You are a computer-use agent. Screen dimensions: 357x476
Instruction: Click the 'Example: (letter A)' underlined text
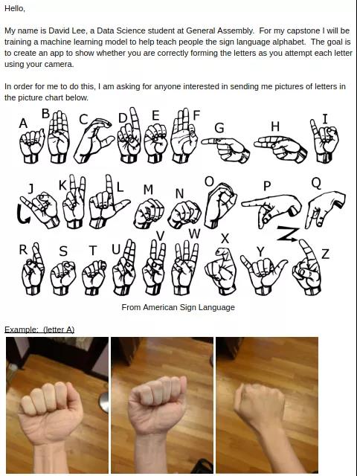[39, 329]
